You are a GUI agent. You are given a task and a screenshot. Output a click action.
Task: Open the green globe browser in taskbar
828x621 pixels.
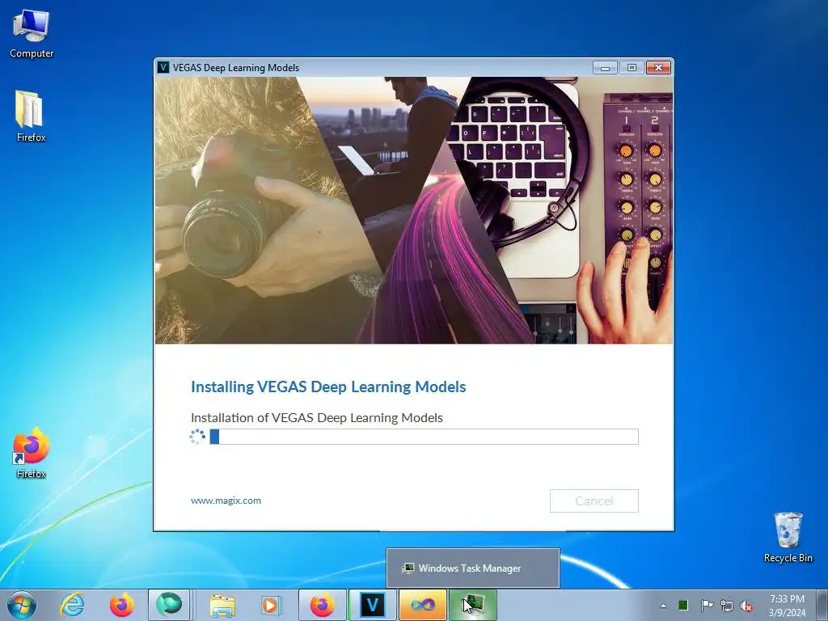[x=168, y=605]
